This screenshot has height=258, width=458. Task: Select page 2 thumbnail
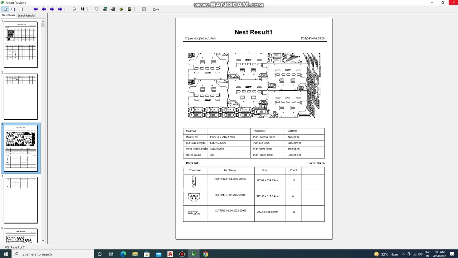coord(20,96)
